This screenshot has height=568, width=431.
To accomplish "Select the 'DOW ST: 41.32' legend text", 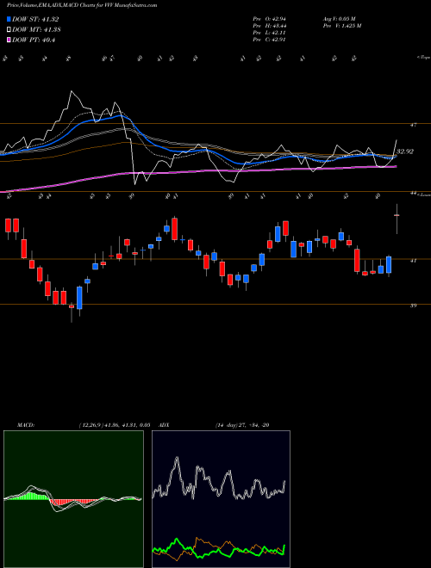I will pyautogui.click(x=35, y=20).
